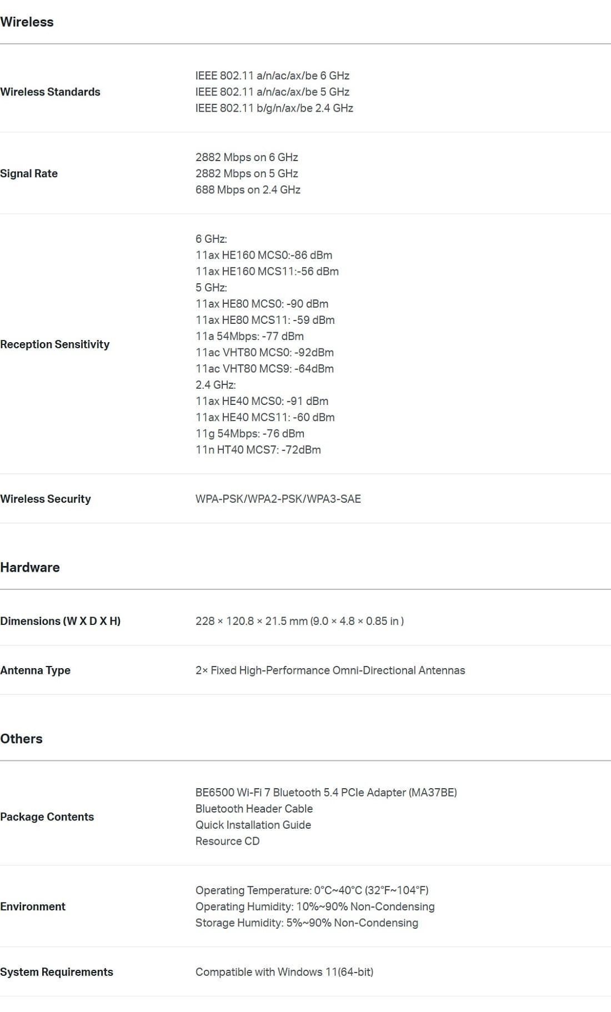The image size is (611, 1012).
Task: Click the Signal Rate label
Action: [x=29, y=174]
